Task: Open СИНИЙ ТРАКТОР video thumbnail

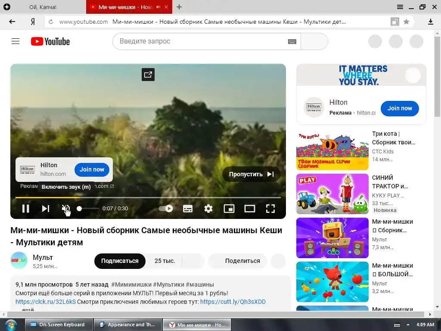Action: (x=332, y=194)
